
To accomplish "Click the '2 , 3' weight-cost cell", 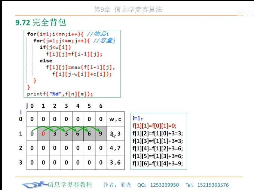I will pyautogui.click(x=115, y=134).
